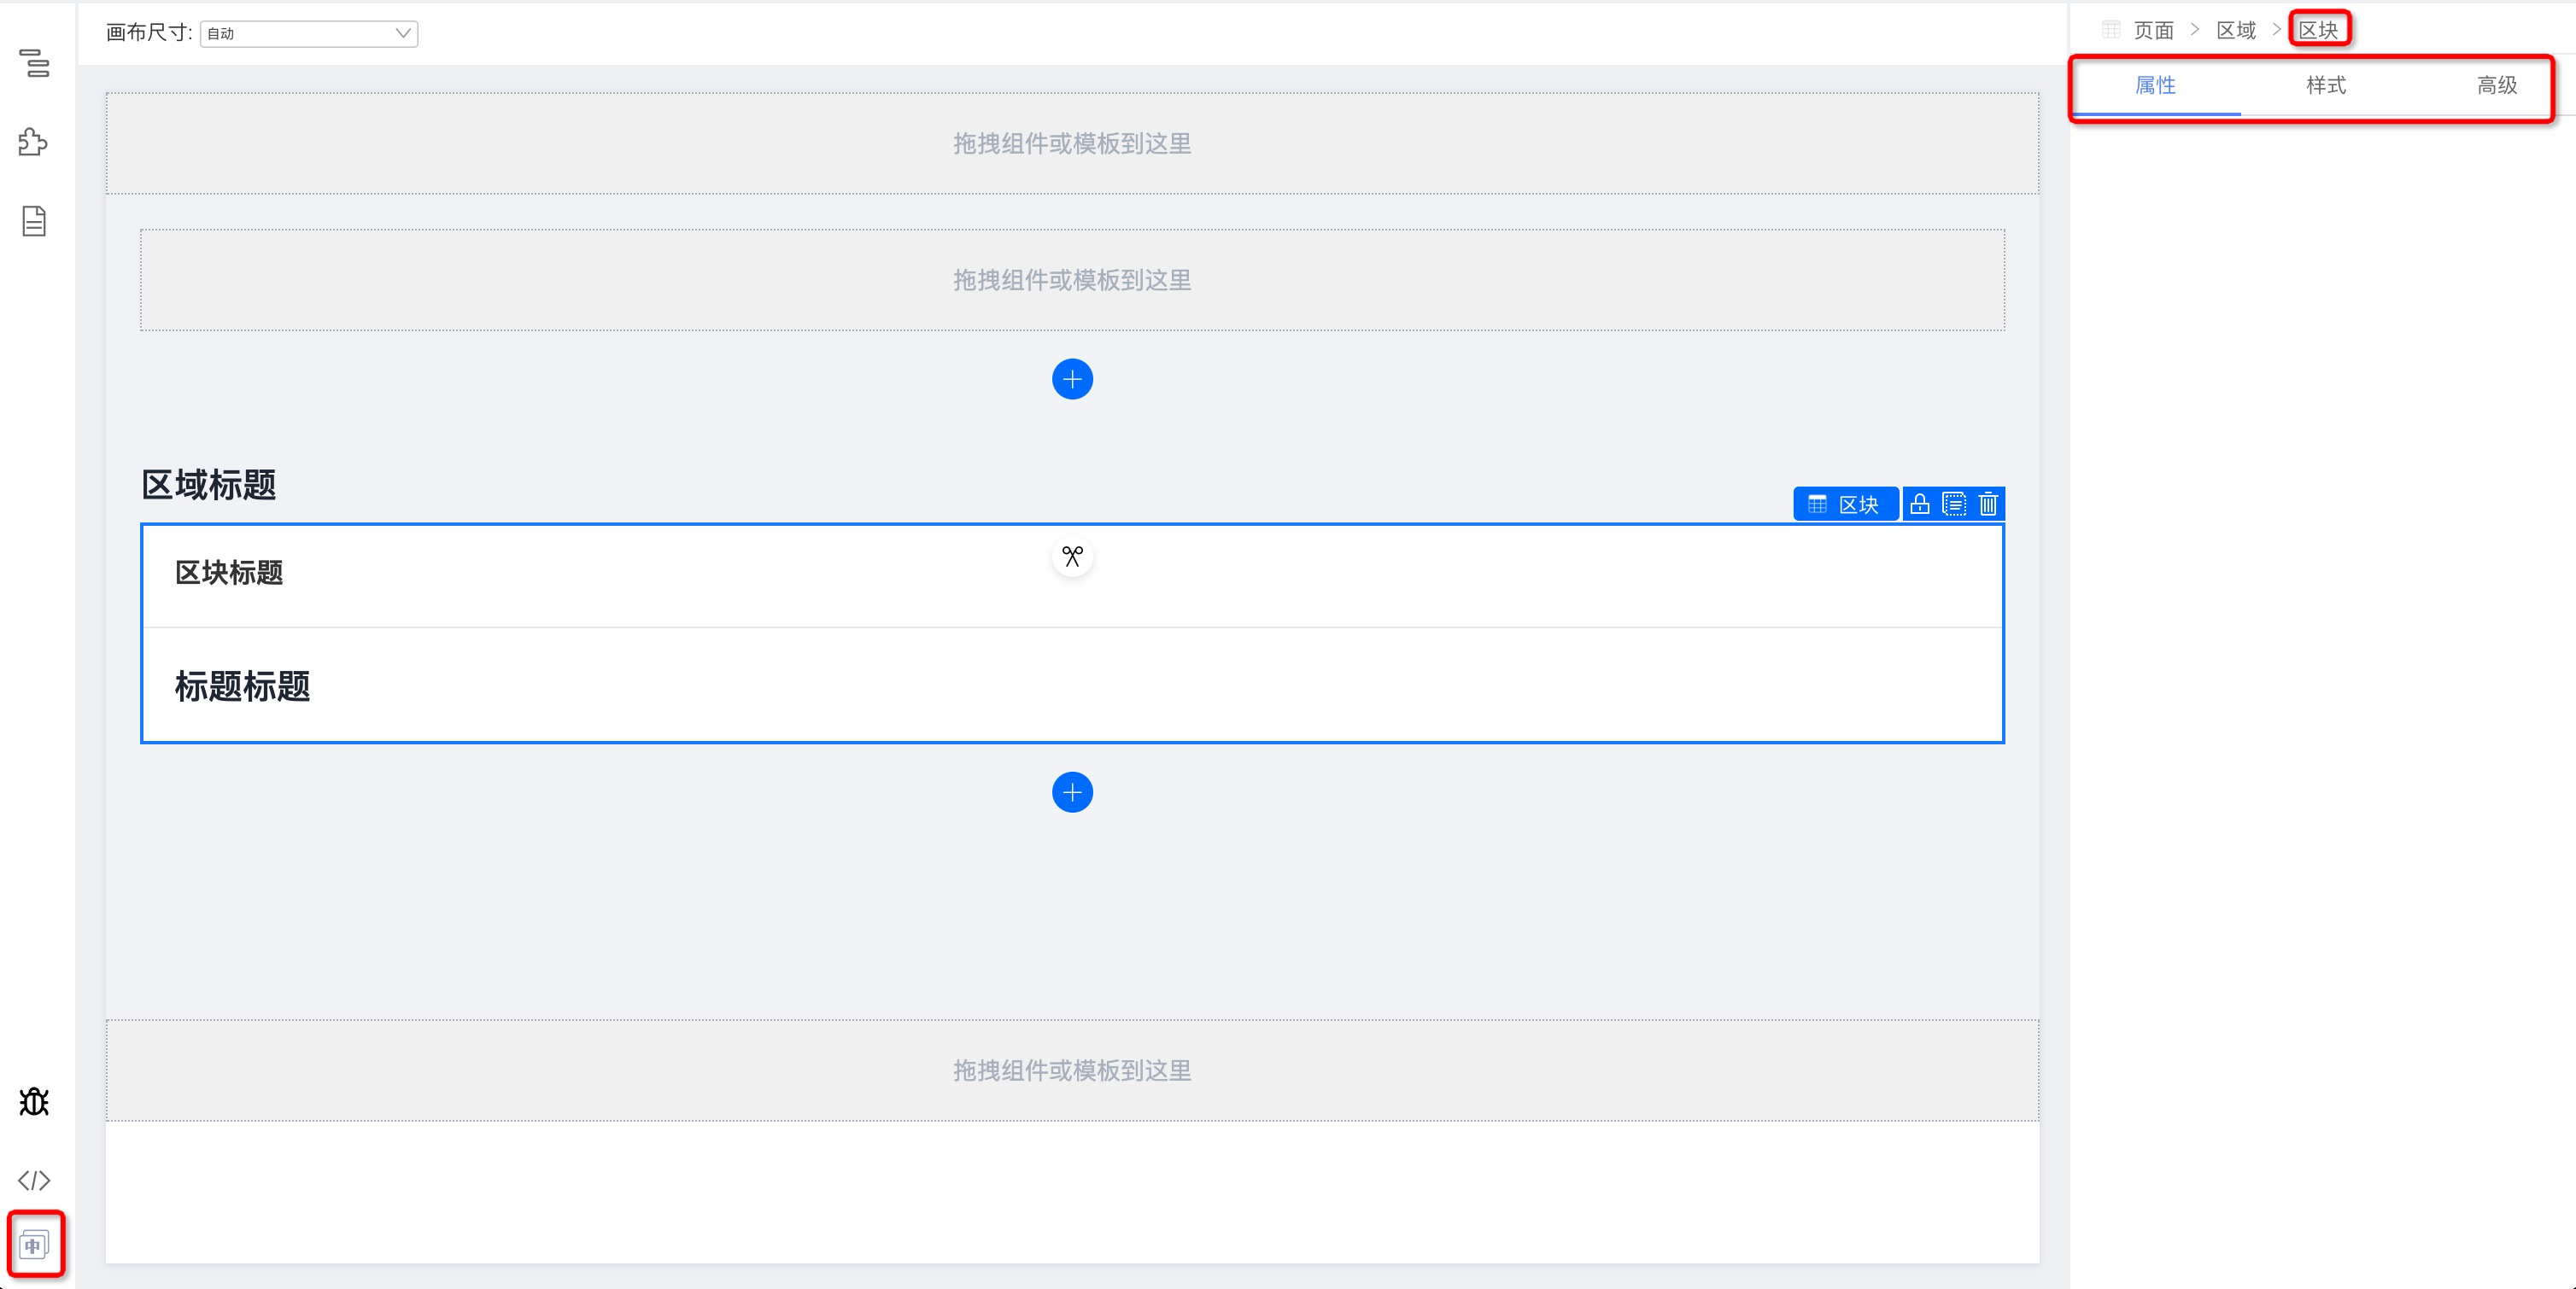This screenshot has width=2576, height=1289.
Task: Open the component library puzzle icon
Action: [33, 142]
